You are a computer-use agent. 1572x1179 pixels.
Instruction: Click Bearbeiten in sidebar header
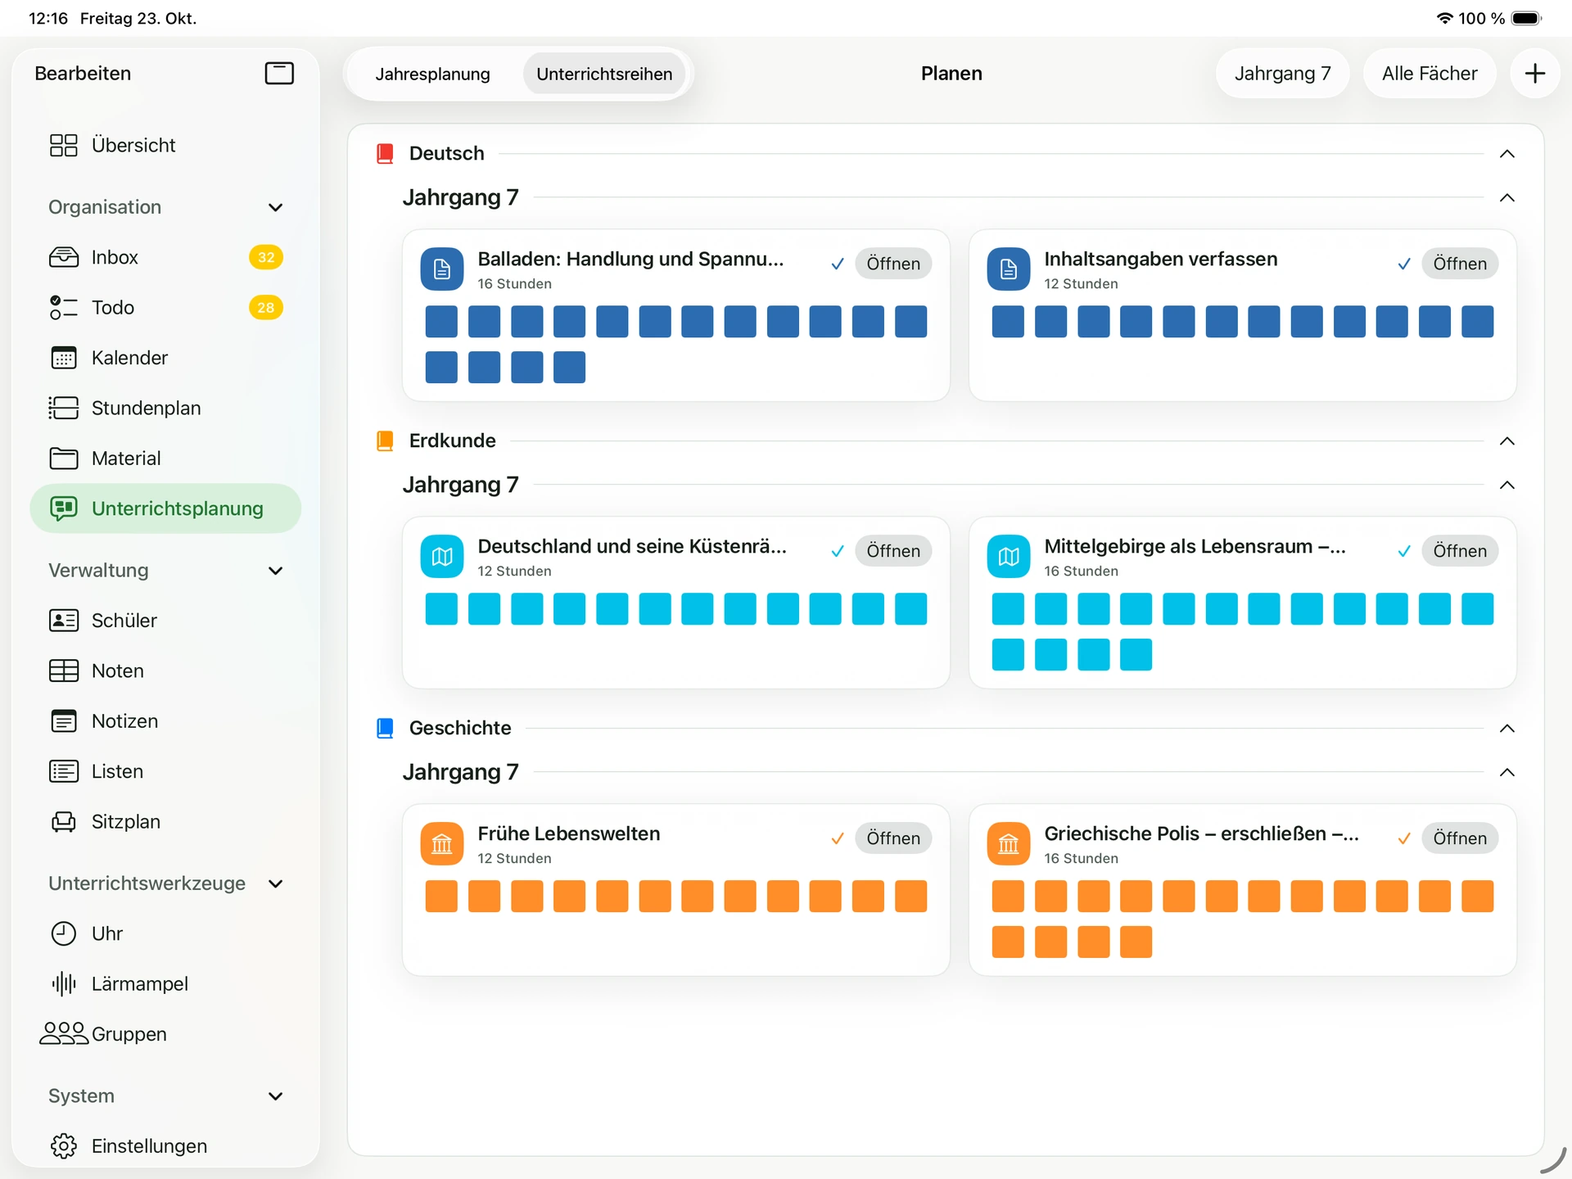tap(83, 74)
